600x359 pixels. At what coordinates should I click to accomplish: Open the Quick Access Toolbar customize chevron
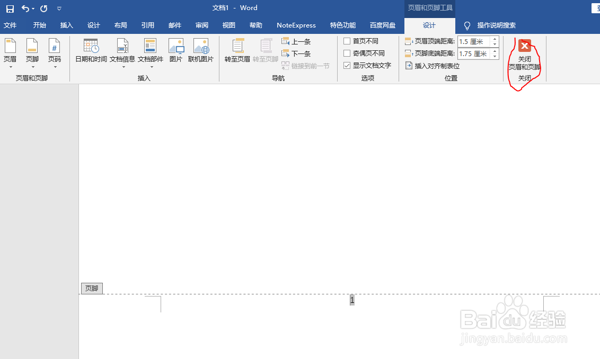pyautogui.click(x=59, y=8)
